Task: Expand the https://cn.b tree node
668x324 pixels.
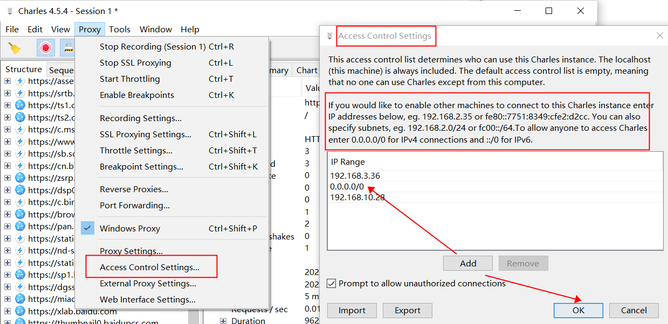Action: coord(8,166)
